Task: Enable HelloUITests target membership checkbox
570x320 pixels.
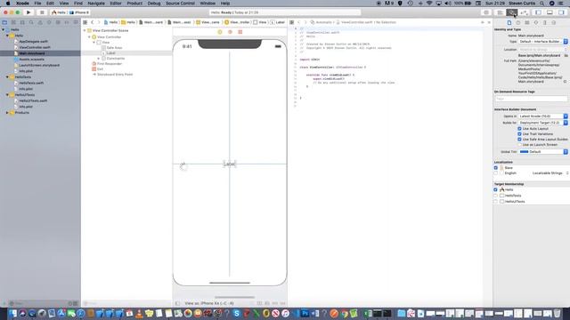Action: click(x=495, y=202)
